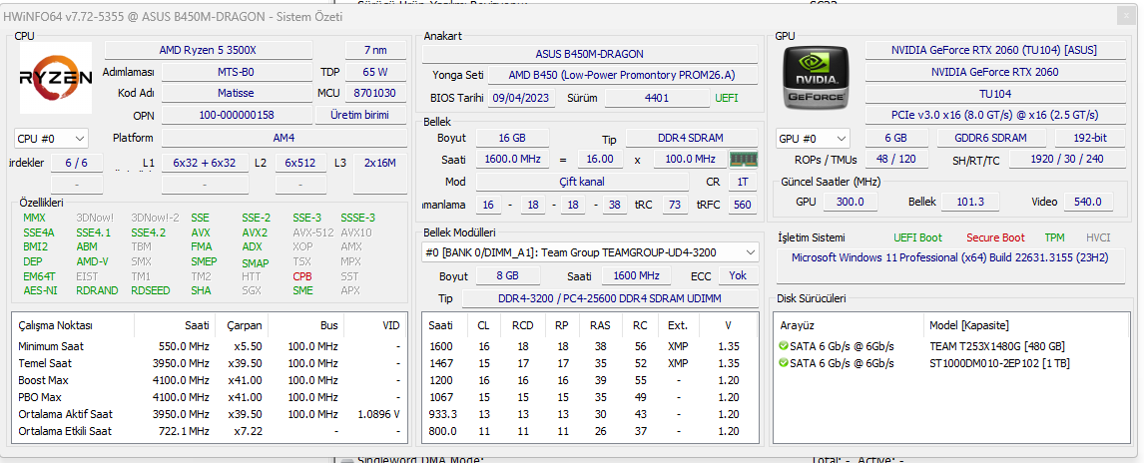Screen dimensions: 1144x463
Task: Click the 65 W TDP value
Action: (375, 72)
